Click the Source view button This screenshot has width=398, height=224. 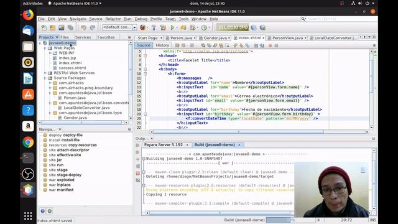point(144,45)
